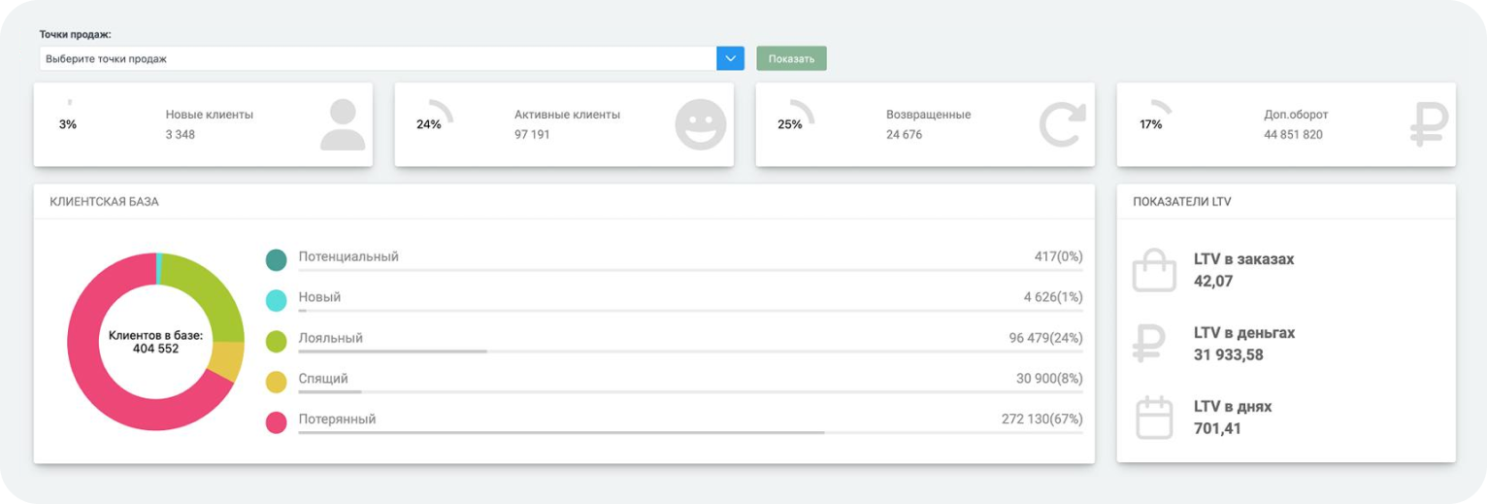Click the cyan Новый legend swatch
The width and height of the screenshot is (1487, 504).
(277, 300)
